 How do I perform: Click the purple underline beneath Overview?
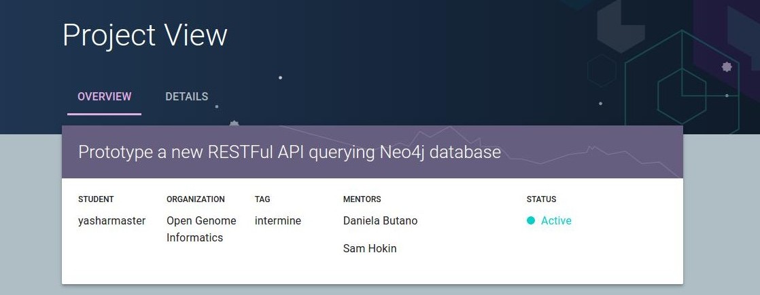point(104,115)
